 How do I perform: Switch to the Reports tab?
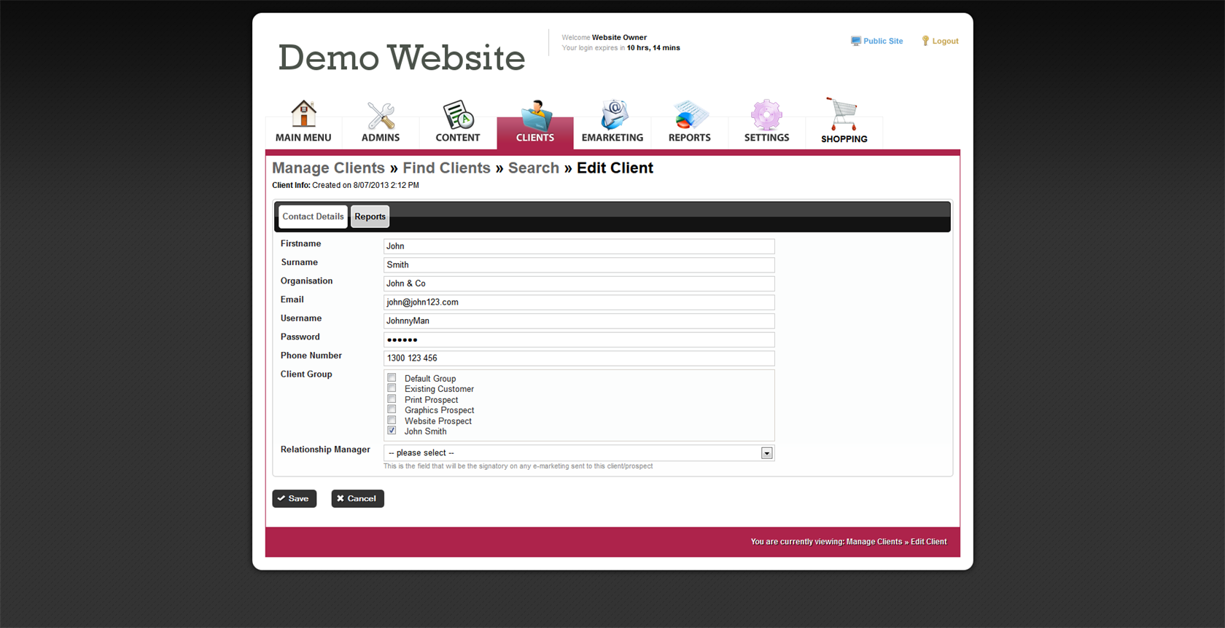[370, 216]
